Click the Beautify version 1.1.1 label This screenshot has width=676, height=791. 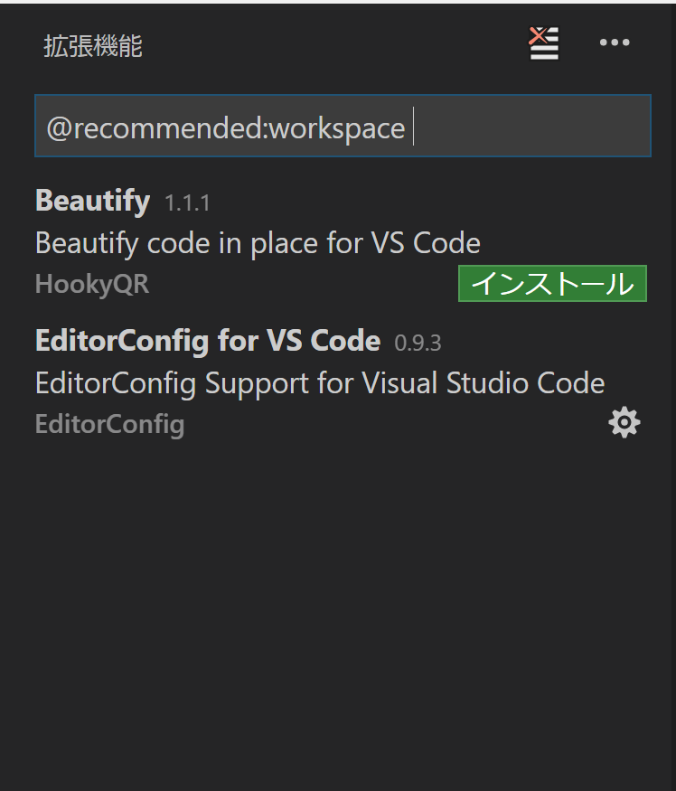(187, 203)
